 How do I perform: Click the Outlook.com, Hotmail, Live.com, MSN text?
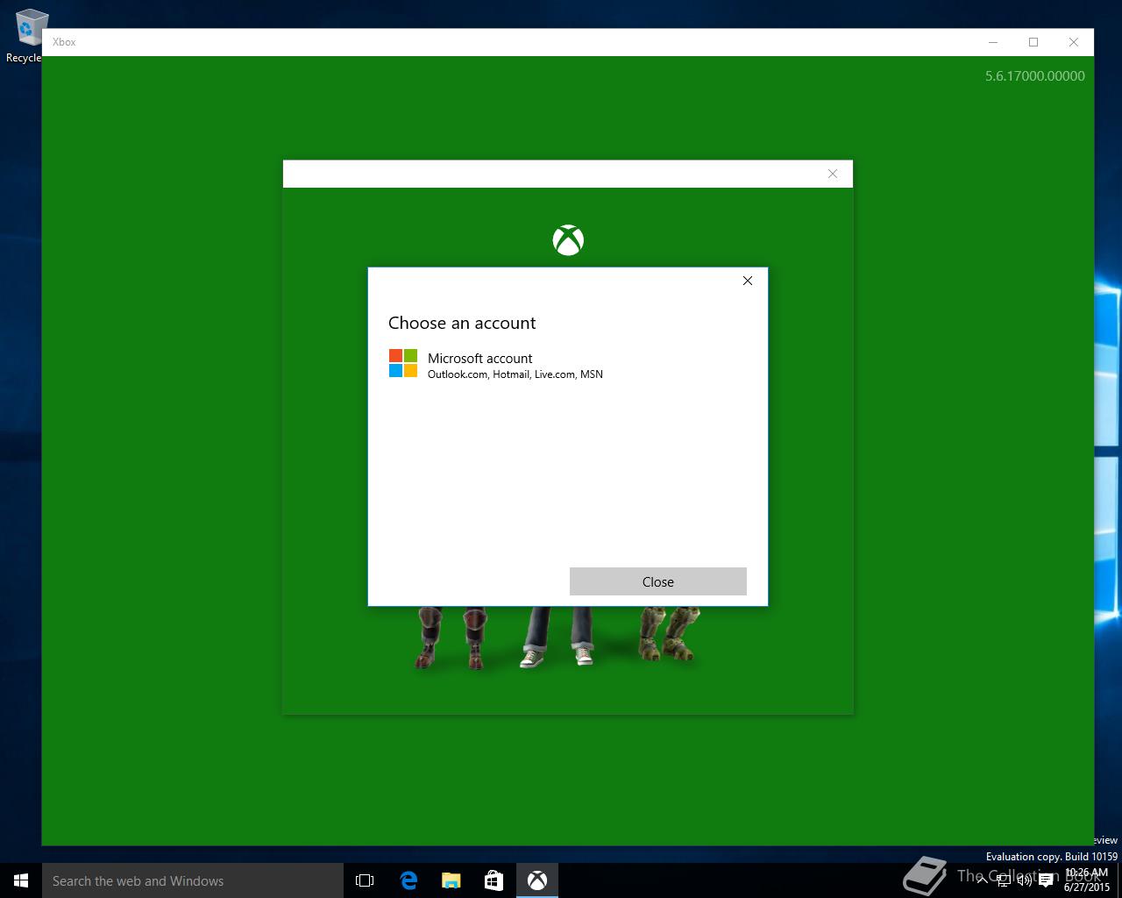point(515,374)
